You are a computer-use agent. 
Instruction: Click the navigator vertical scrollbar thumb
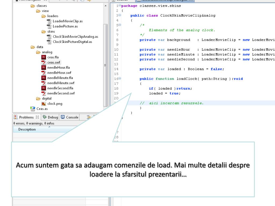105,65
